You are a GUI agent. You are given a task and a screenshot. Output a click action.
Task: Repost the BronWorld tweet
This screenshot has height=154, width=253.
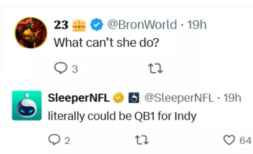tap(155, 69)
